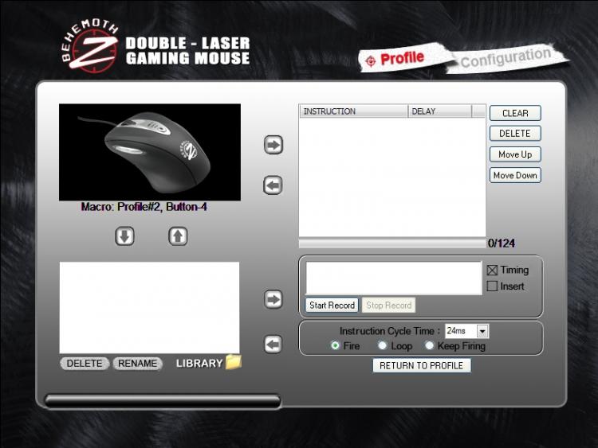The height and width of the screenshot is (448, 598).
Task: Click the gaming mouse preview image
Action: tap(150, 152)
